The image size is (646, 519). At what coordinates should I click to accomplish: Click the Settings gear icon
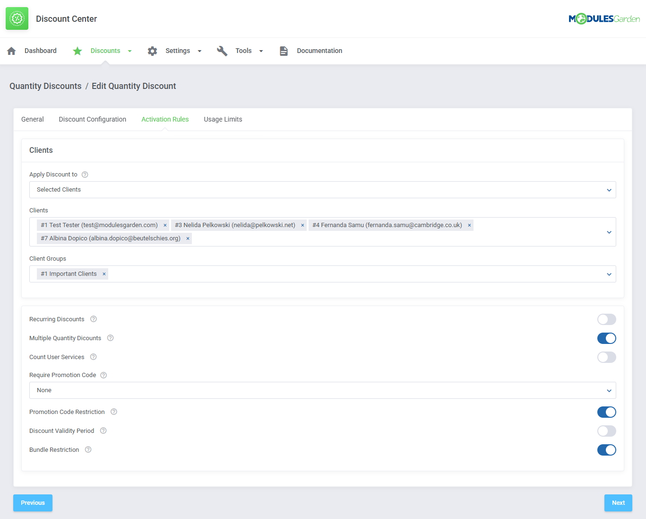point(152,51)
